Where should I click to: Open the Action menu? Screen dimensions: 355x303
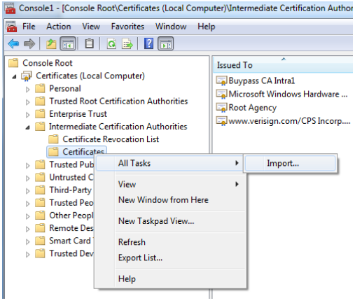[59, 27]
